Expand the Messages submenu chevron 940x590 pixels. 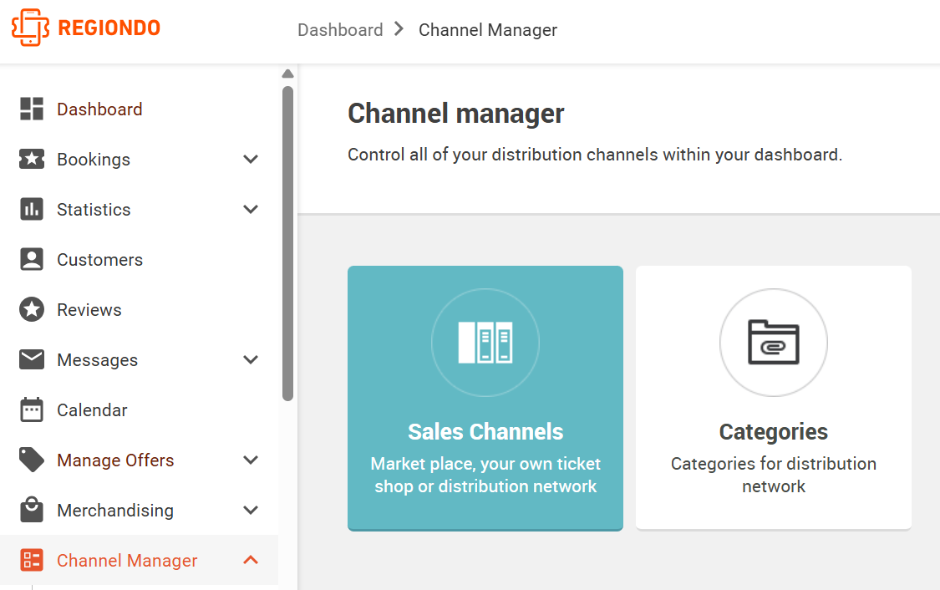click(x=251, y=359)
